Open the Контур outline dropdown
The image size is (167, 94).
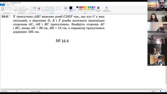click(x=59, y=7)
